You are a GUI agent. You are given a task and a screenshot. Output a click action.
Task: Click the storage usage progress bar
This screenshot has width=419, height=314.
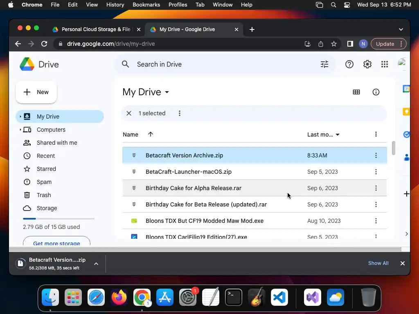[59, 219]
